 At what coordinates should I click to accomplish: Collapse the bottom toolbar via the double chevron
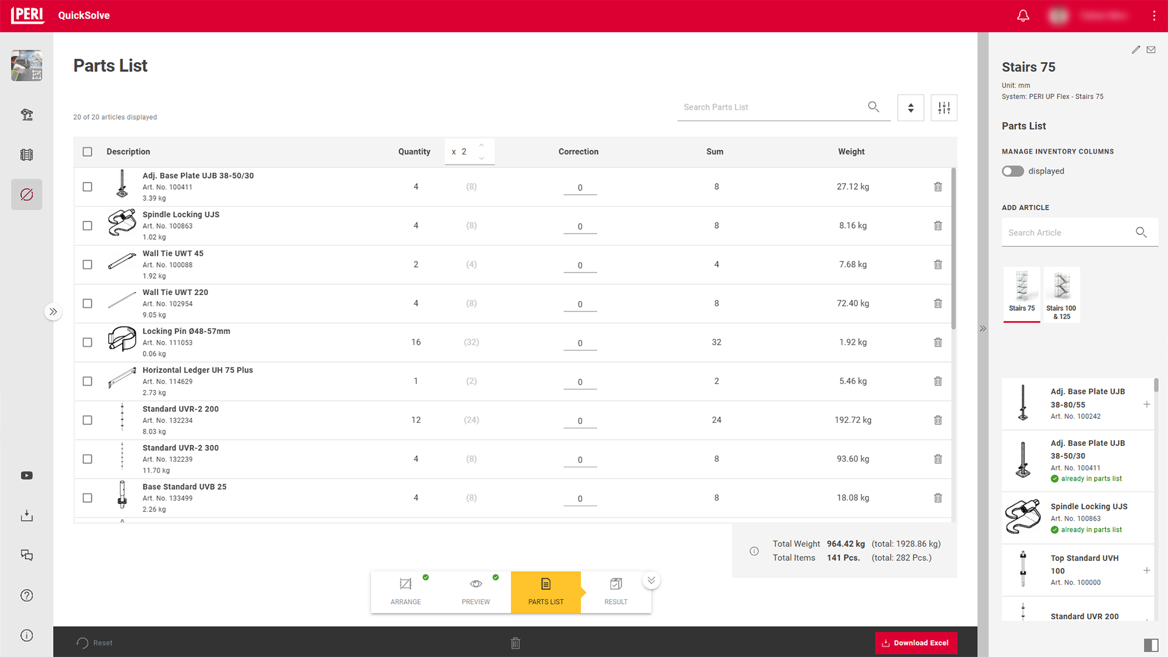tap(651, 580)
